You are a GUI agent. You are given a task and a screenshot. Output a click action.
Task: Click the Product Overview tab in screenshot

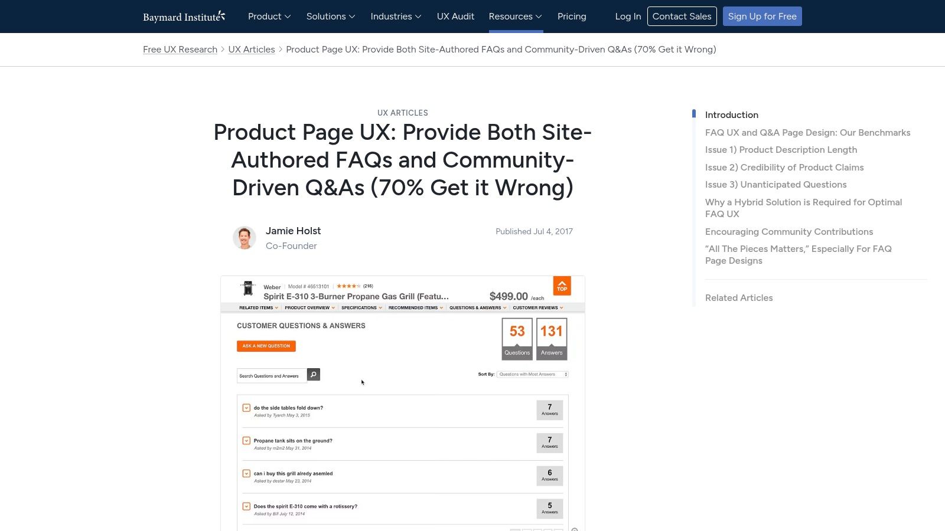309,307
